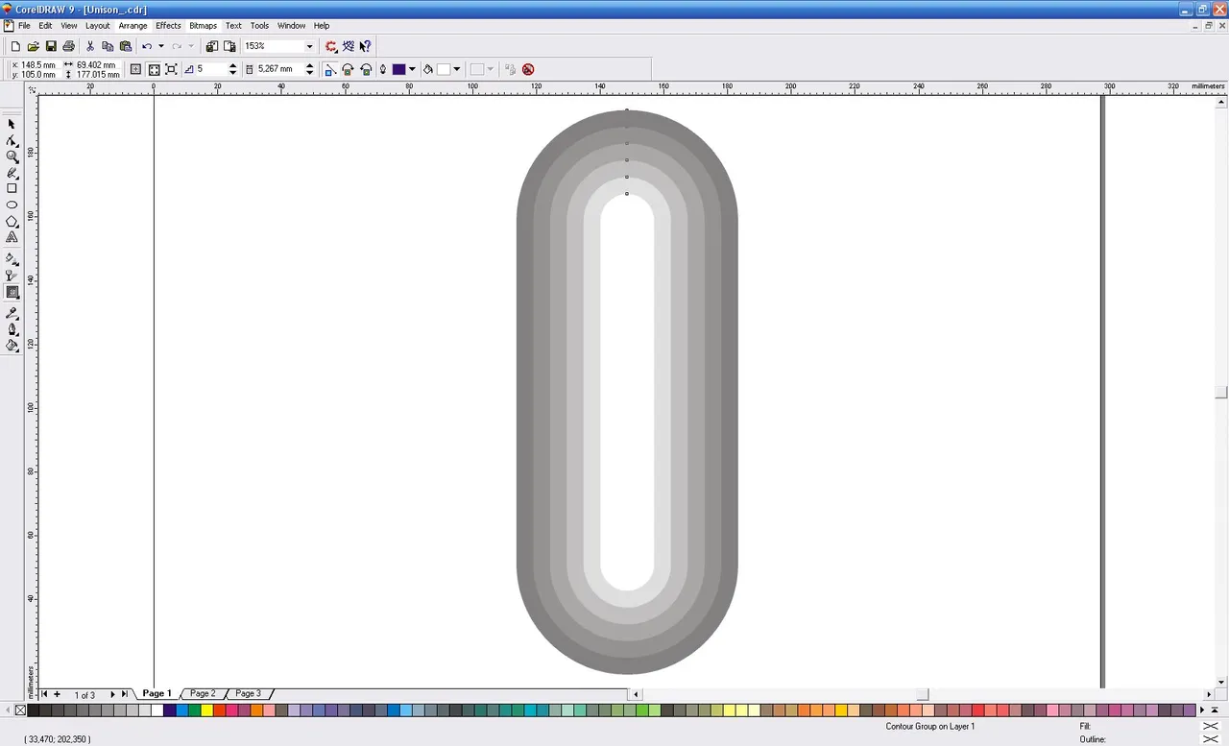Image resolution: width=1229 pixels, height=746 pixels.
Task: Toggle contour Outside mode
Action: [171, 69]
